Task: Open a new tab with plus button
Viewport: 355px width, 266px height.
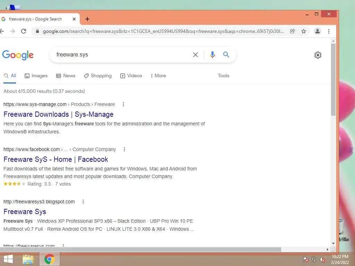Action: [87, 19]
